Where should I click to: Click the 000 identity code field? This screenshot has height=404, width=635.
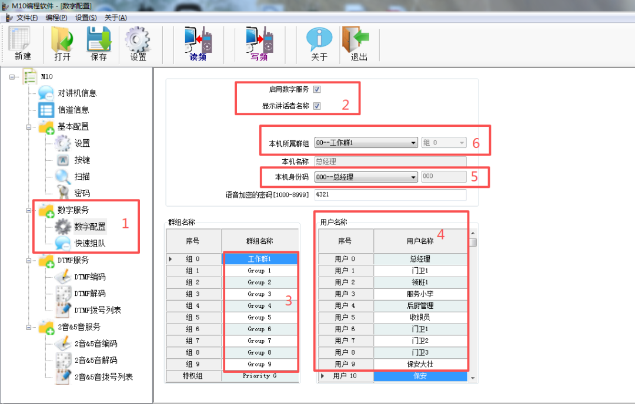444,177
